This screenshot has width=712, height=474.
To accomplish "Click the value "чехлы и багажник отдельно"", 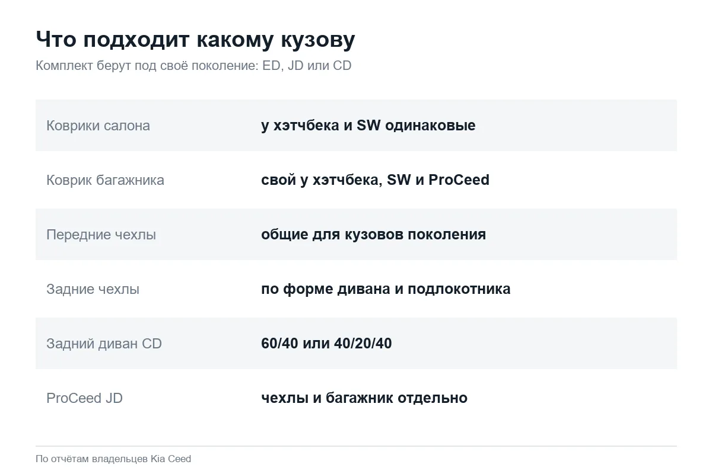I will click(364, 398).
